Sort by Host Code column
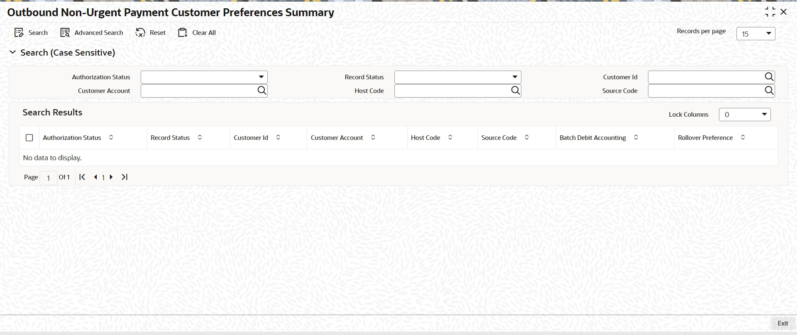797x335 pixels. [x=450, y=137]
